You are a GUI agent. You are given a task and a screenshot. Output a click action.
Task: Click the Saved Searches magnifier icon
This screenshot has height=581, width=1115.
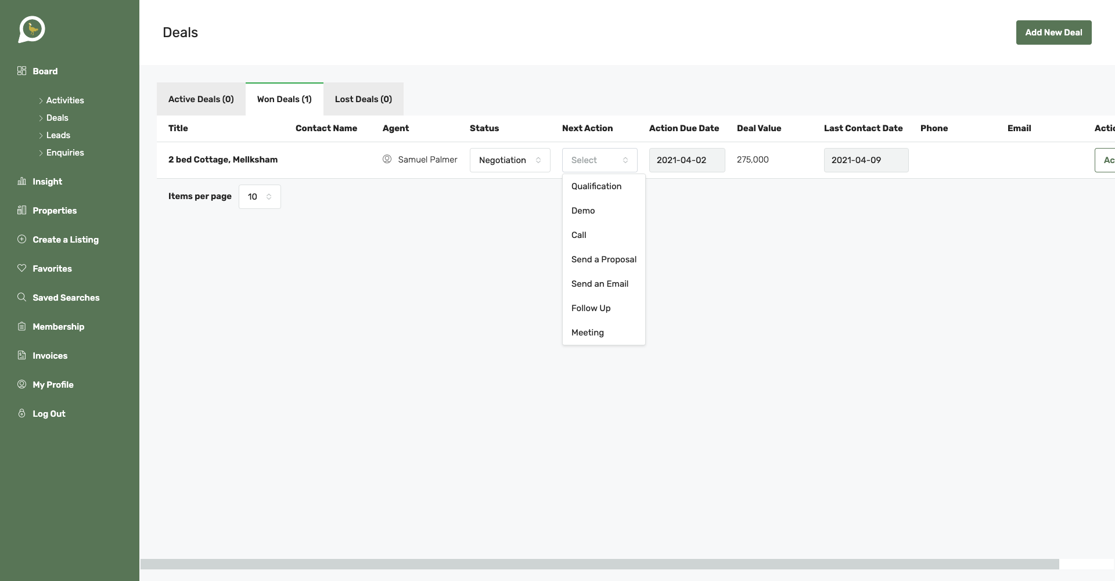[x=22, y=297]
